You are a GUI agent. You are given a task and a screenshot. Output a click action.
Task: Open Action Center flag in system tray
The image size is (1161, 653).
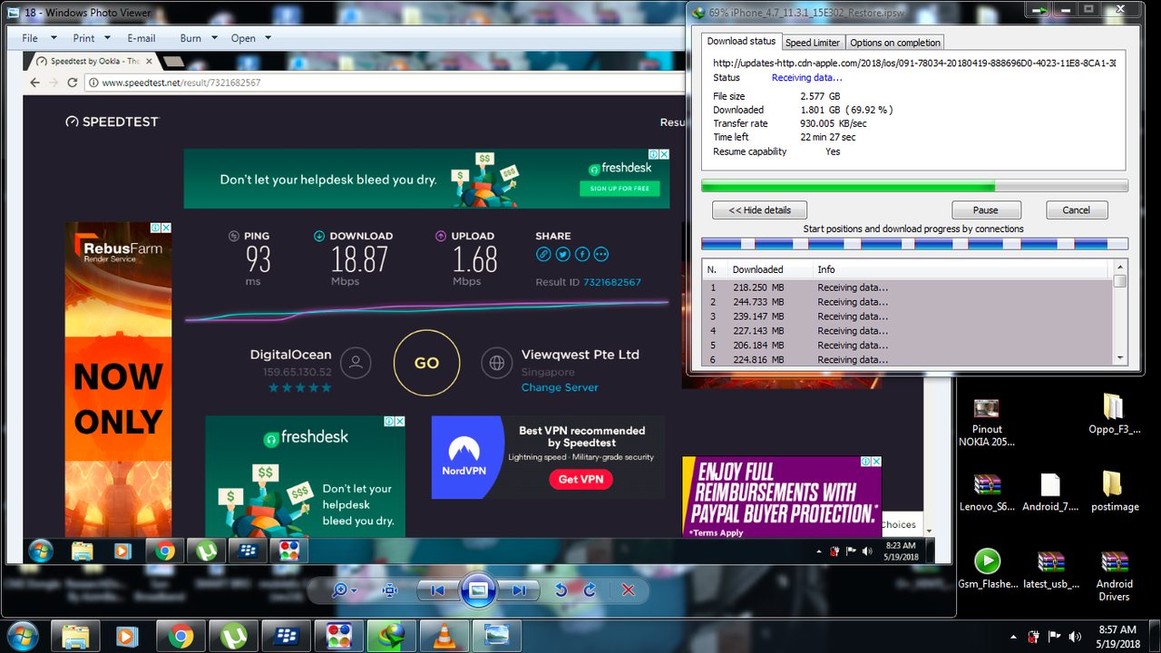pyautogui.click(x=1054, y=637)
